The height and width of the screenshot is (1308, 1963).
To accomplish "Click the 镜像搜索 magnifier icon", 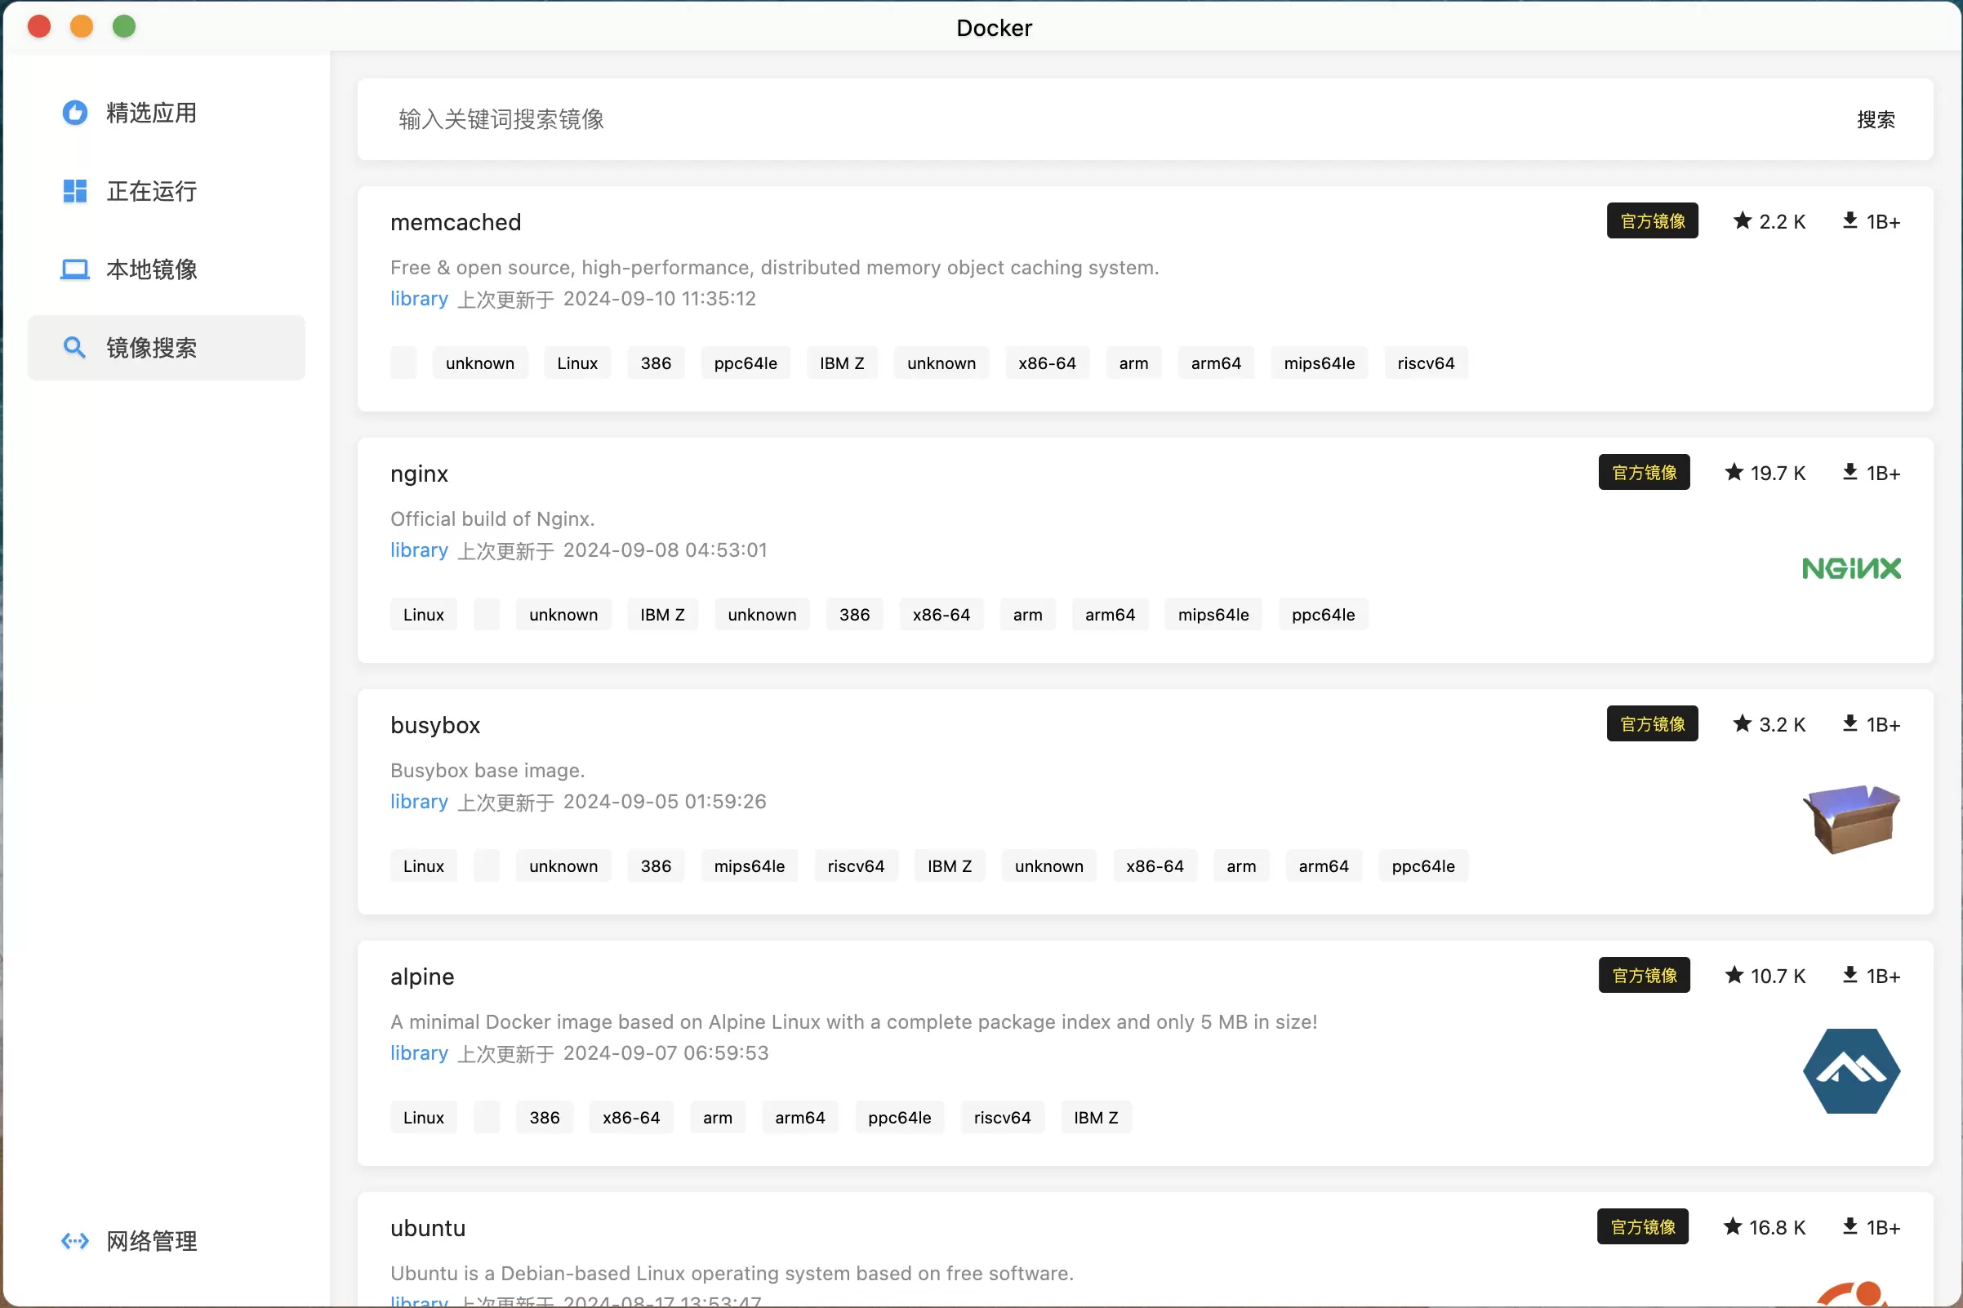I will pyautogui.click(x=75, y=347).
